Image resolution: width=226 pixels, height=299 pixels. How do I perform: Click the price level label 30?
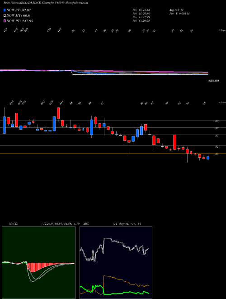pyautogui.click(x=217, y=154)
